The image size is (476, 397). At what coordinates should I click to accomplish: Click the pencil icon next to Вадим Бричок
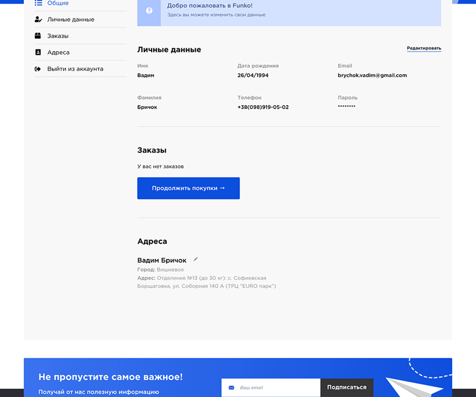tap(196, 259)
